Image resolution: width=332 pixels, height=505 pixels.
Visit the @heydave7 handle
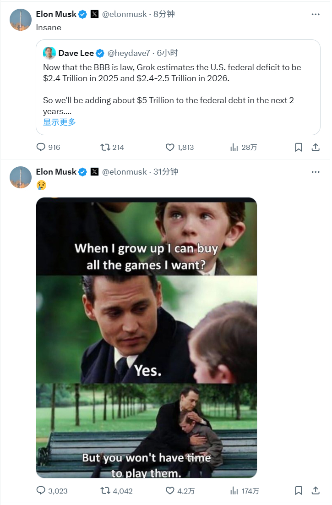click(129, 53)
